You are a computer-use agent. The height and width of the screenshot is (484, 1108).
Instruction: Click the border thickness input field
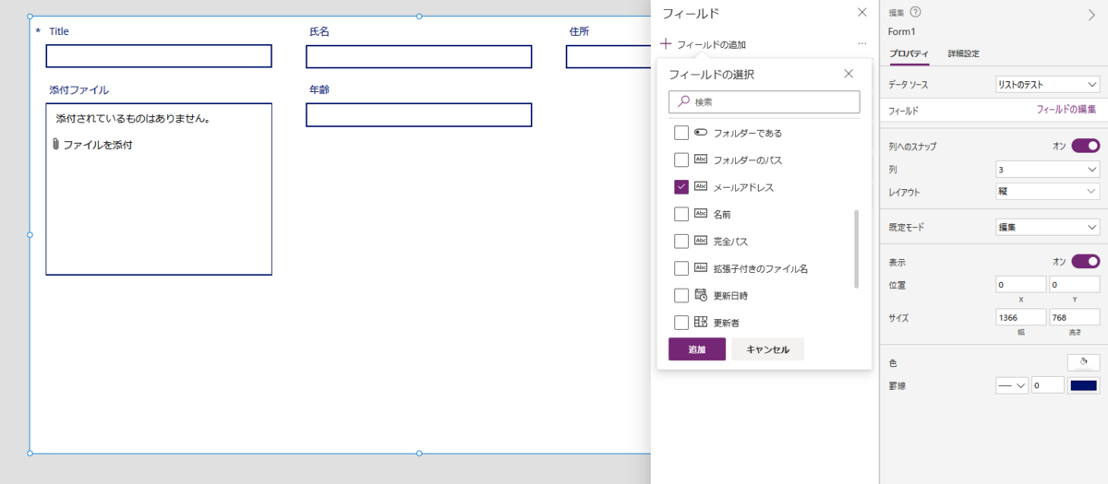1048,385
